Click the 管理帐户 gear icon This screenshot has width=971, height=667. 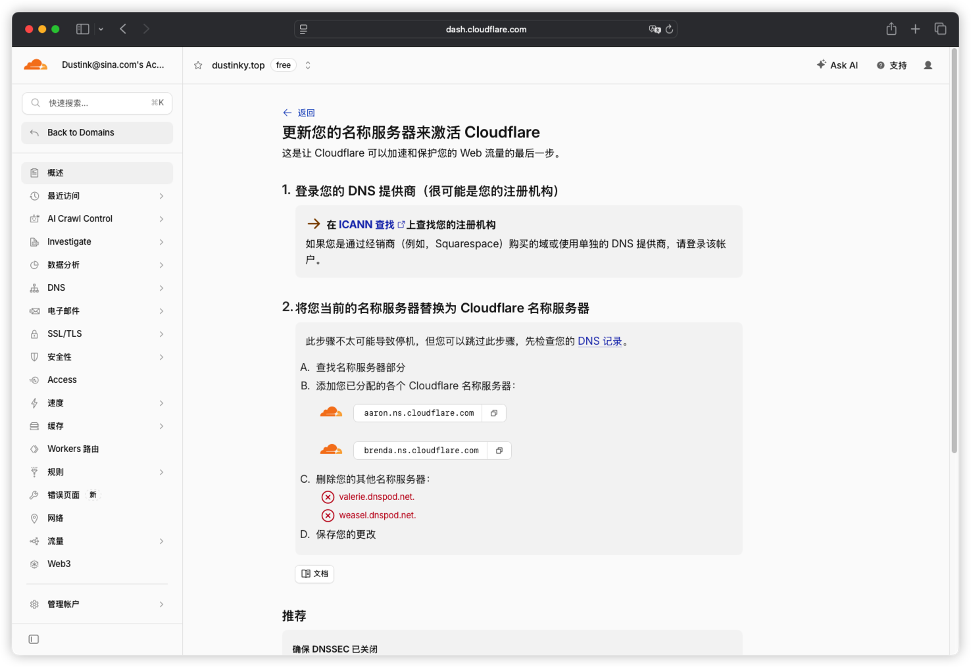[x=34, y=605]
